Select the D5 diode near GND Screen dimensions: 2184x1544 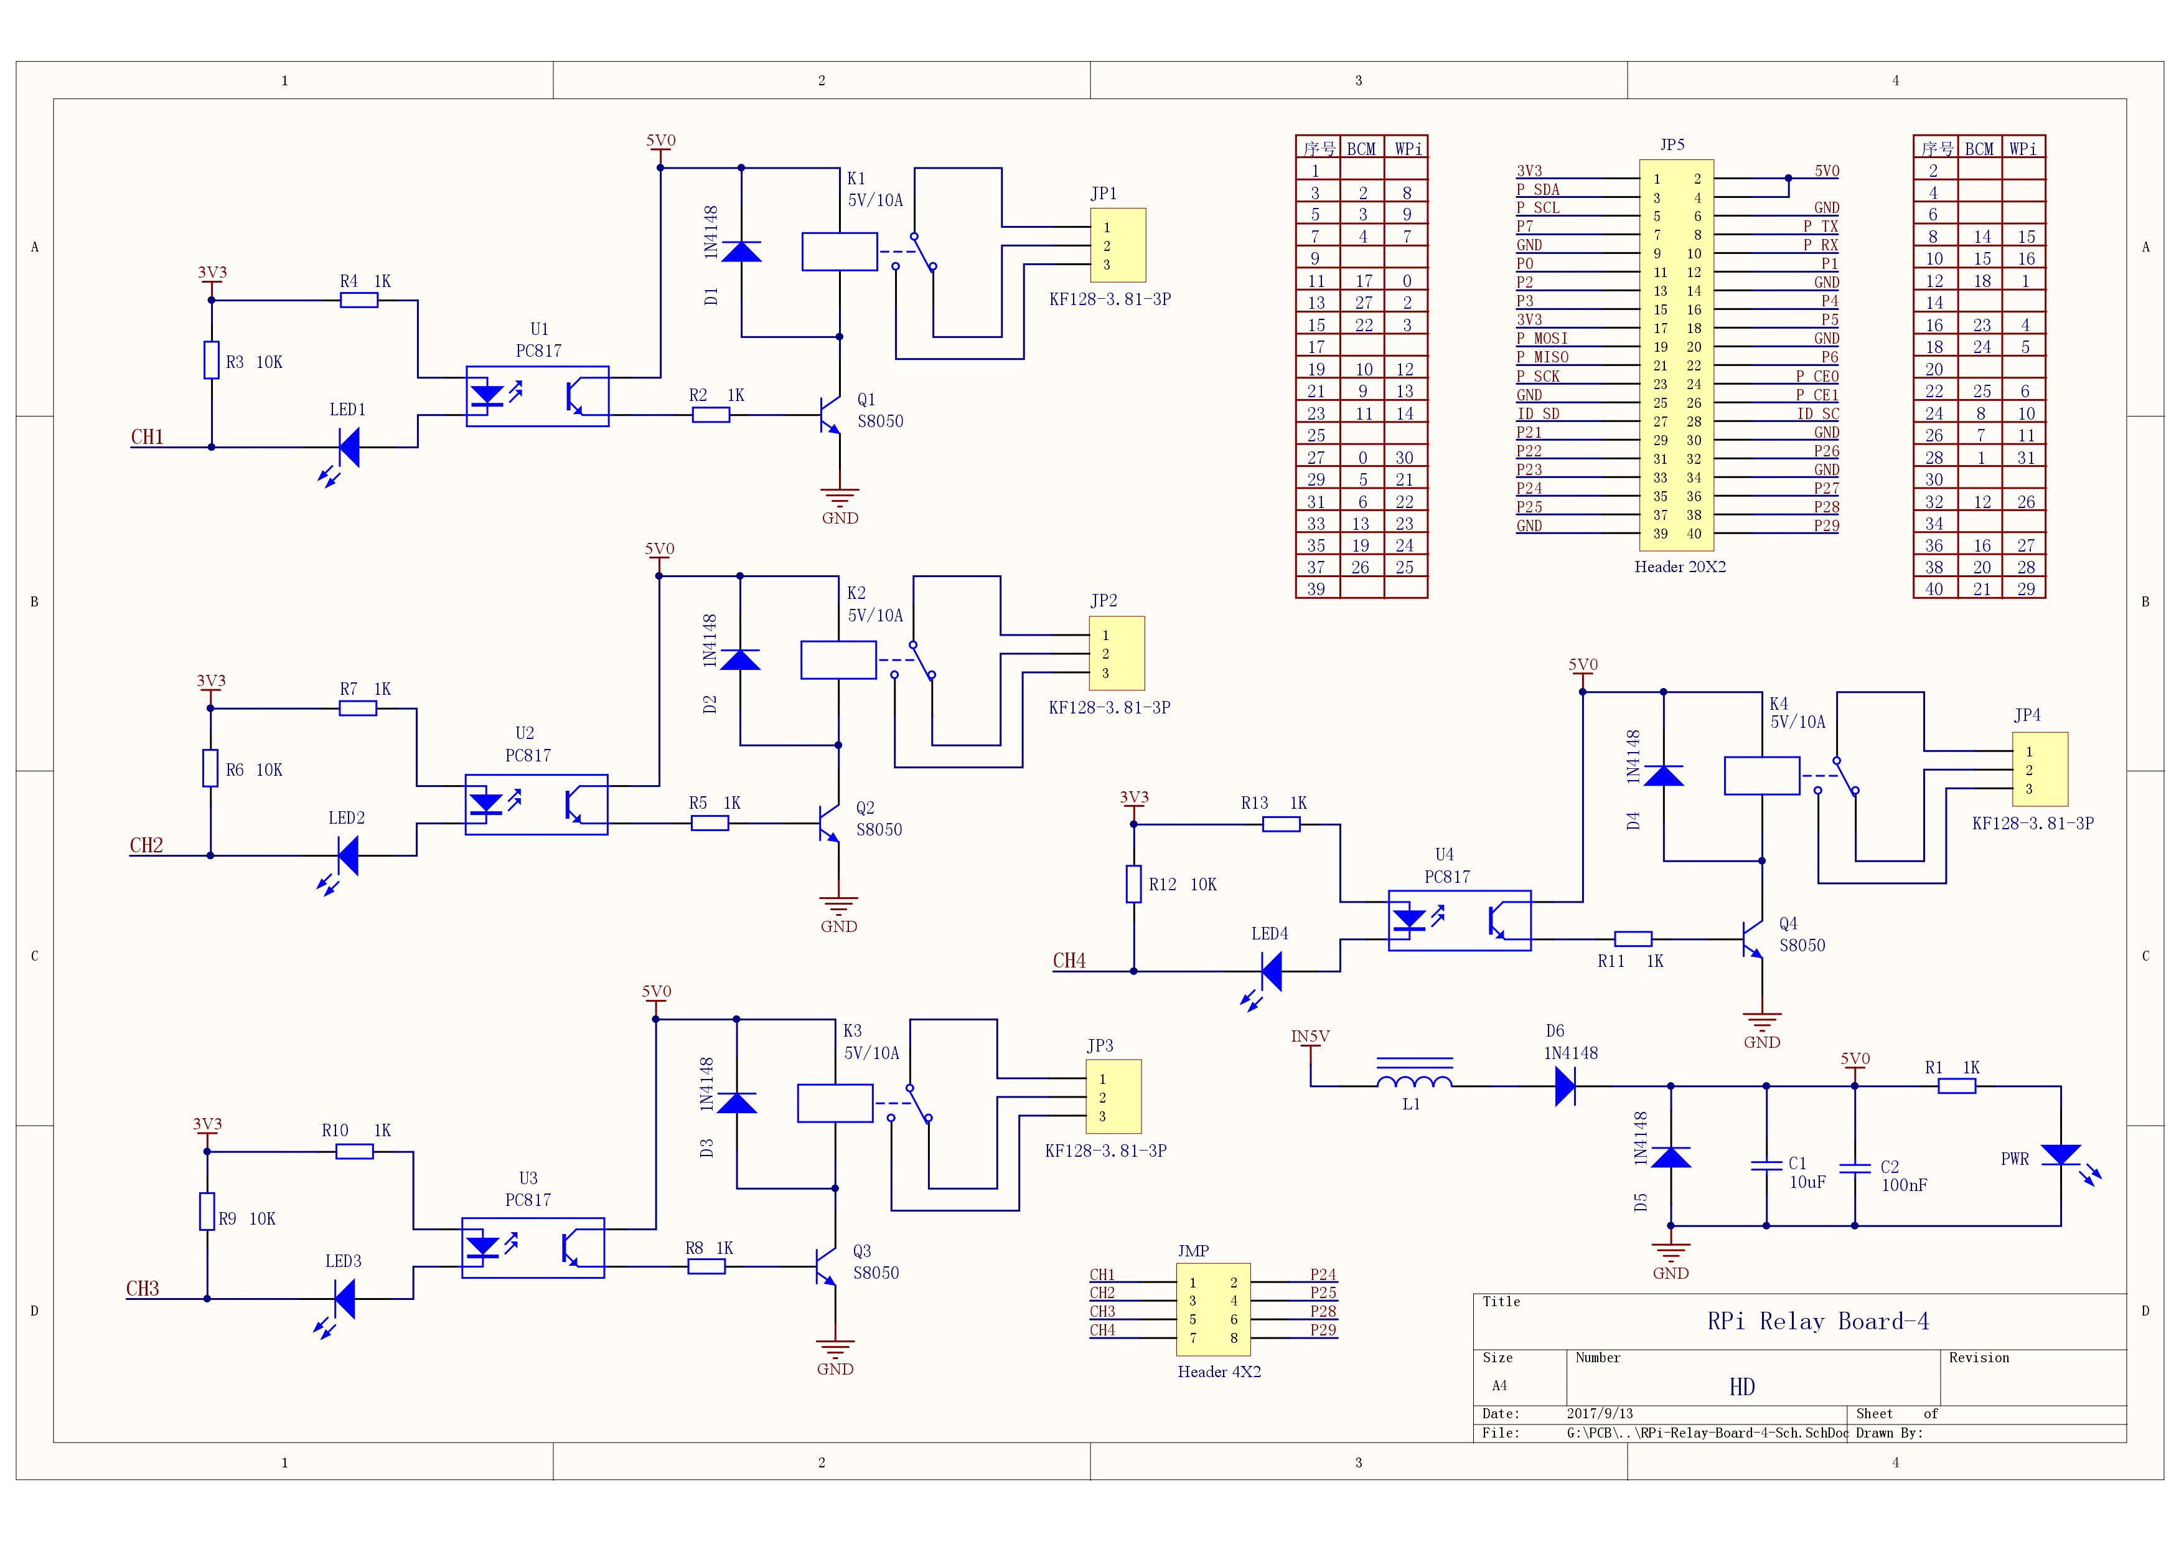pyautogui.click(x=1671, y=1157)
